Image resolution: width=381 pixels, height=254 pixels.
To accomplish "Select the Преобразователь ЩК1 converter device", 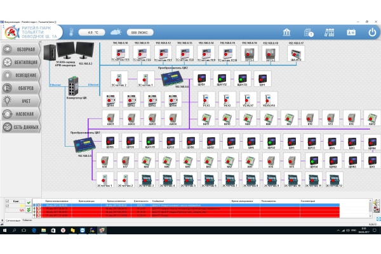I will coord(84,145).
